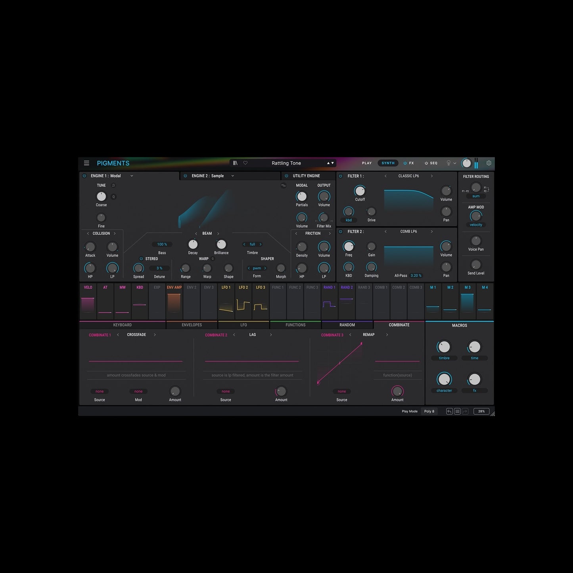Switch to the Synth view
Screen dimensions: 573x573
tap(388, 163)
